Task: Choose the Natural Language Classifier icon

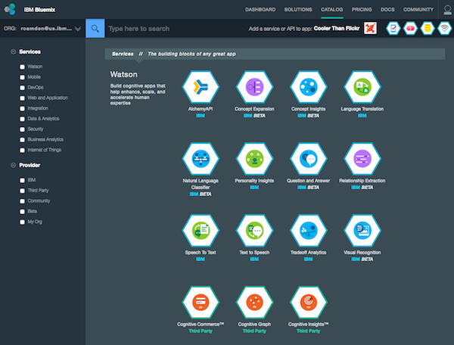Action: 201,159
